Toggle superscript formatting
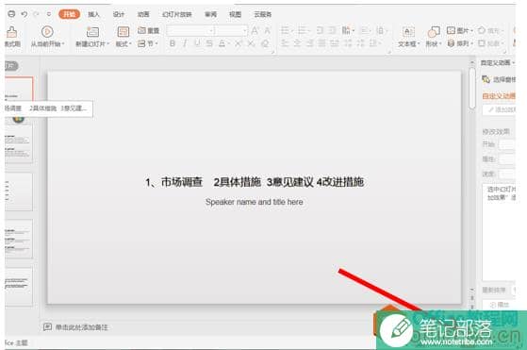Viewport: 527px width, 350px height. [x=239, y=43]
